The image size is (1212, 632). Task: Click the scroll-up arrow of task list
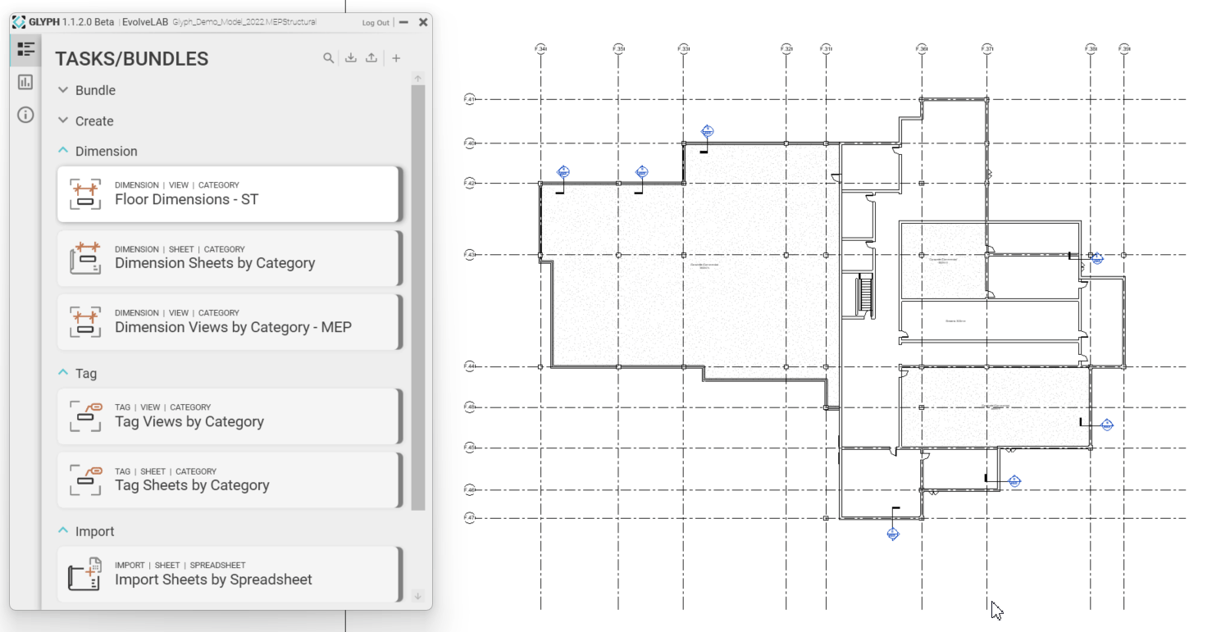tap(417, 79)
